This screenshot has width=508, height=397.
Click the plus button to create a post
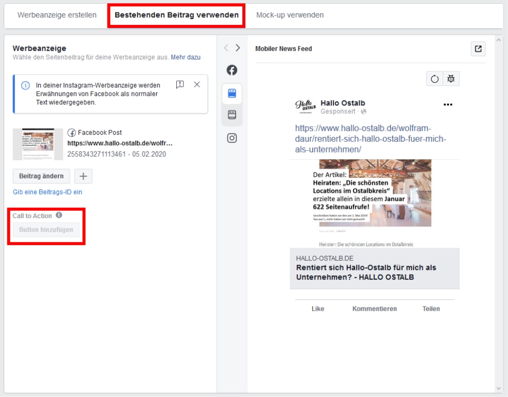[83, 176]
